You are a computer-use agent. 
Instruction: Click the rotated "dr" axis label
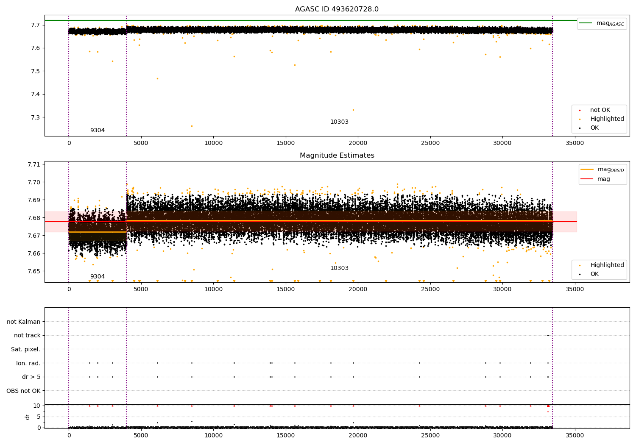28,417
